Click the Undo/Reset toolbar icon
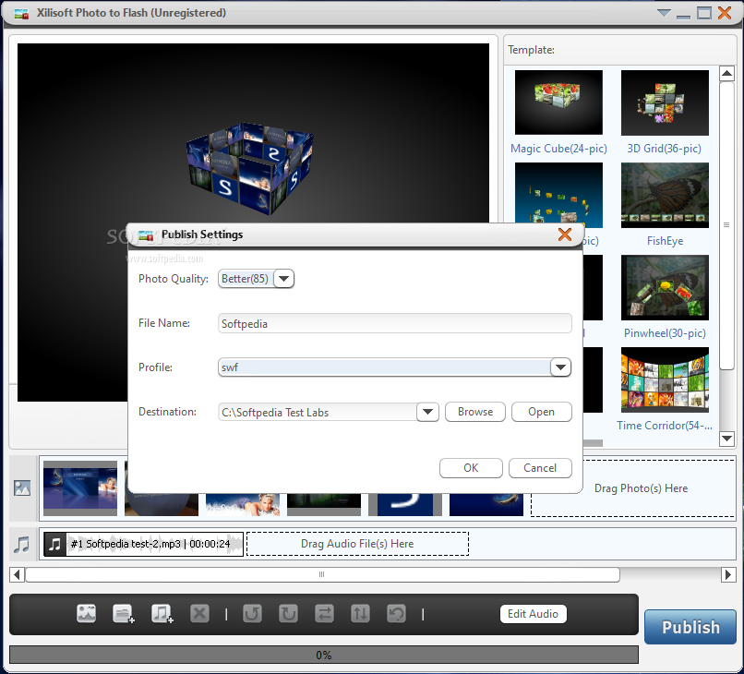 coord(397,614)
